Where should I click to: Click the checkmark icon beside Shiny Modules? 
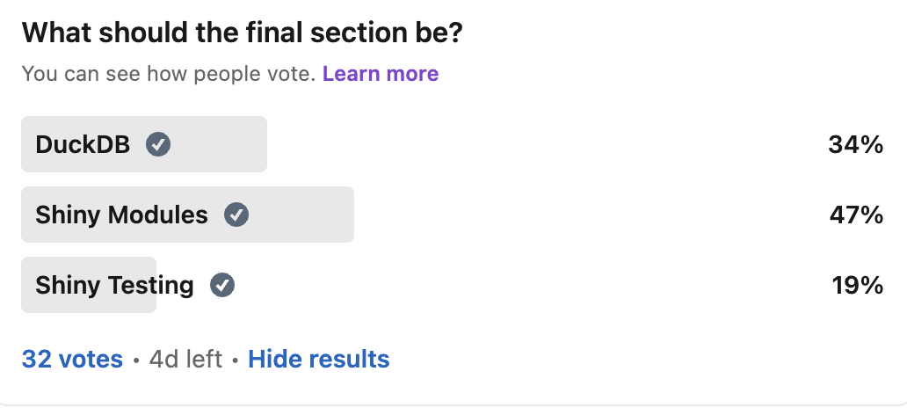(236, 215)
